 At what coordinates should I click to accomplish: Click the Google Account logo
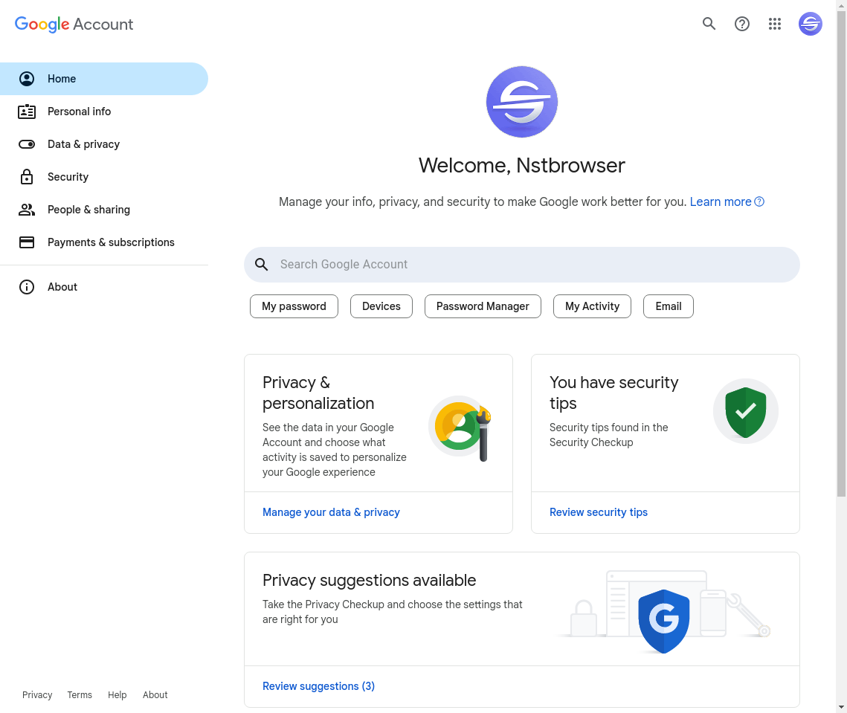tap(74, 25)
